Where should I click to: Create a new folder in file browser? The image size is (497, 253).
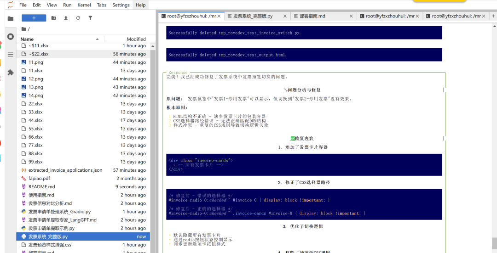[54, 18]
